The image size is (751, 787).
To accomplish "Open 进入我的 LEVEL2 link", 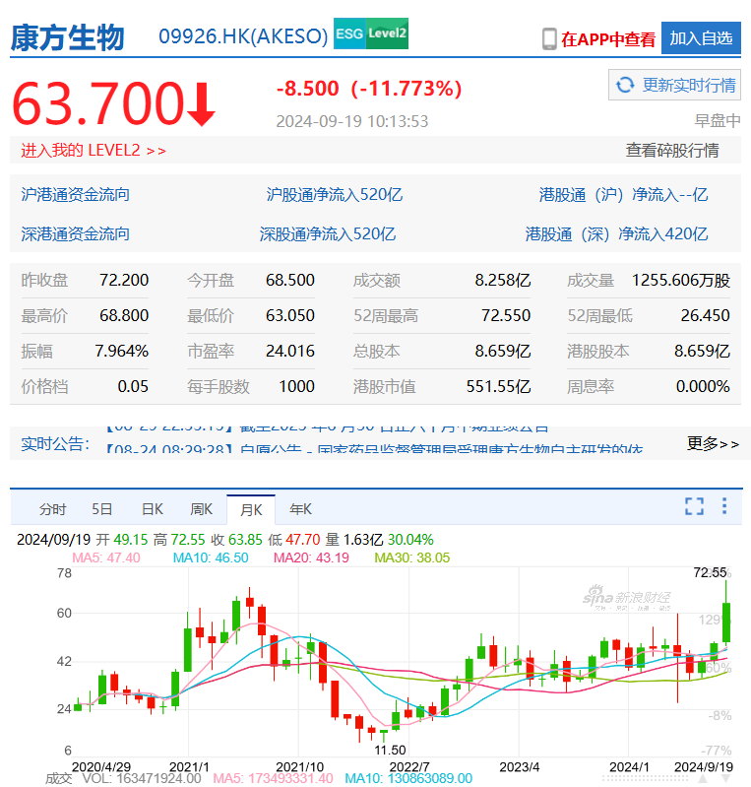I will (94, 150).
